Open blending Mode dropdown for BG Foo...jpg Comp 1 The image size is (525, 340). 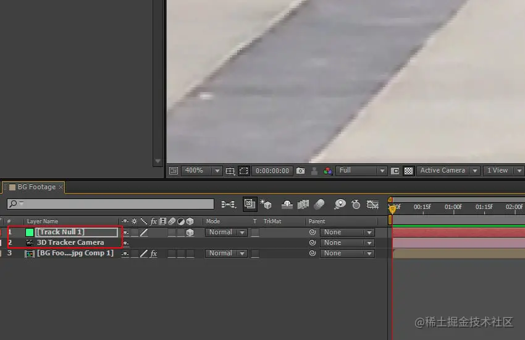(x=226, y=253)
